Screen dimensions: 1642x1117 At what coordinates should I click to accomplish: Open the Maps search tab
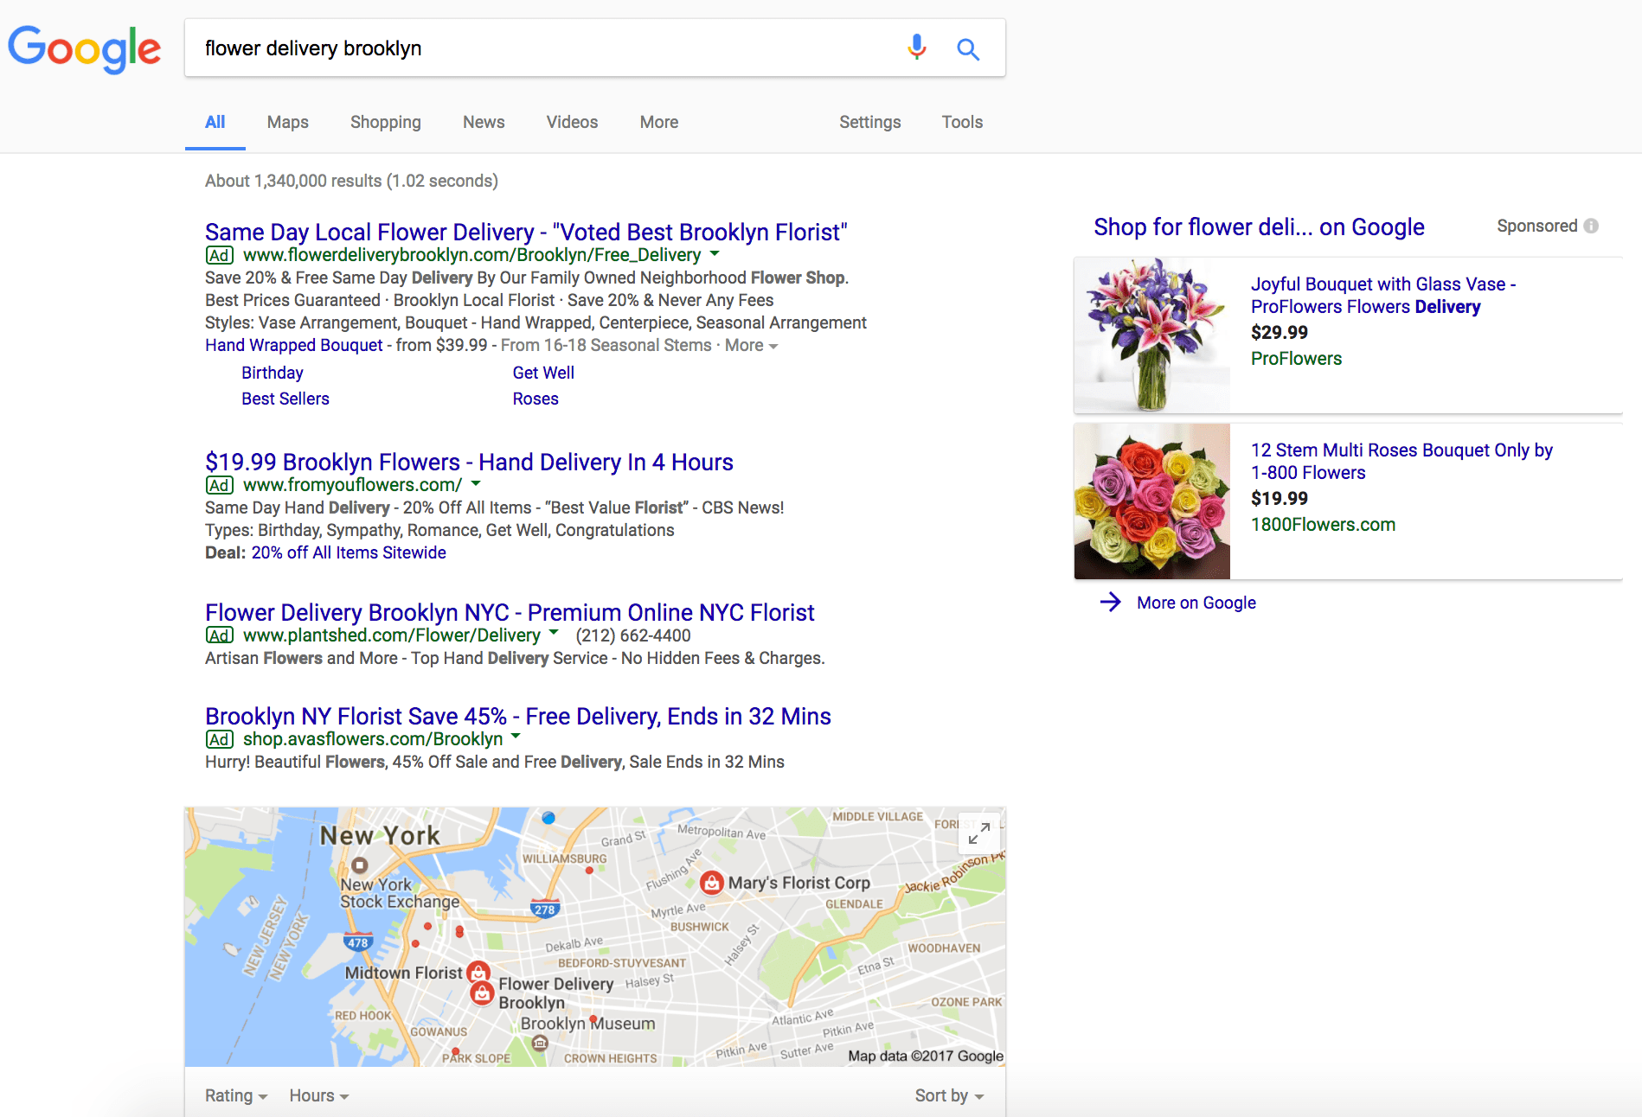tap(287, 122)
